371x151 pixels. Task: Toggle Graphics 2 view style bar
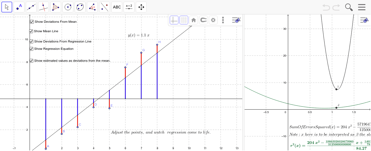click(364, 20)
